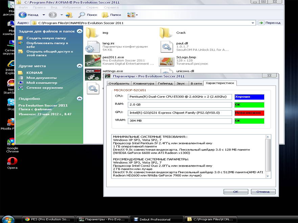Collapse the Другие места section

pos(79,66)
